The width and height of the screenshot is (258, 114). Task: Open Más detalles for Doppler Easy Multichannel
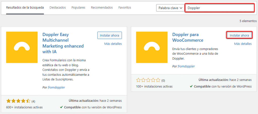pos(113,44)
